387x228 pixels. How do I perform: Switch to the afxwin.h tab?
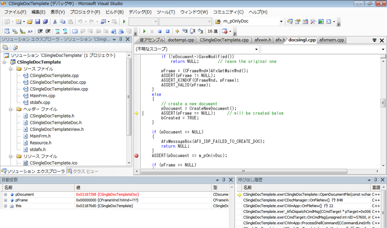point(263,40)
